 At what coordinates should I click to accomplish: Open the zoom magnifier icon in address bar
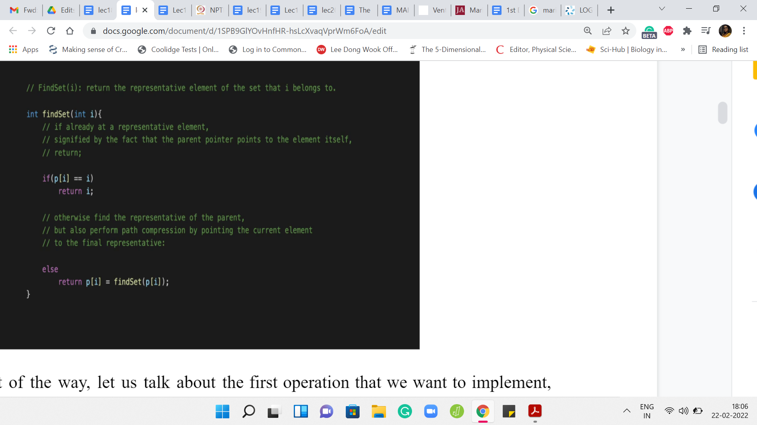point(588,31)
